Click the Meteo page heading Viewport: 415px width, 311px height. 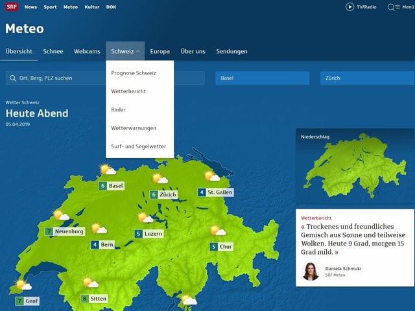pos(25,29)
